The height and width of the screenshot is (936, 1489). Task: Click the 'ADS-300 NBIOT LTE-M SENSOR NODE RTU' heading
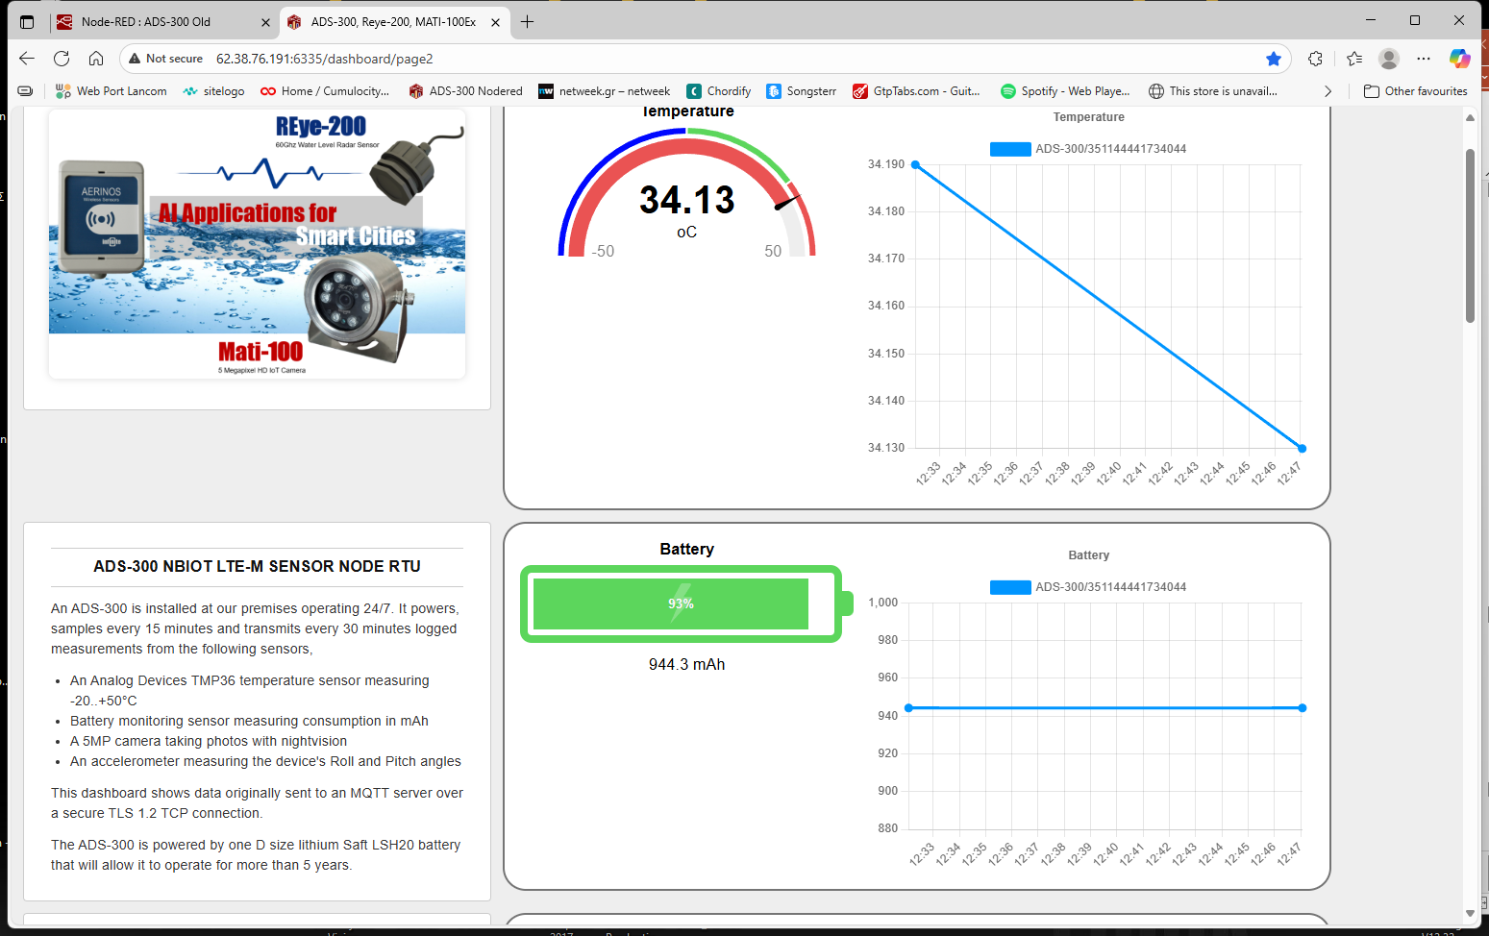click(x=257, y=566)
